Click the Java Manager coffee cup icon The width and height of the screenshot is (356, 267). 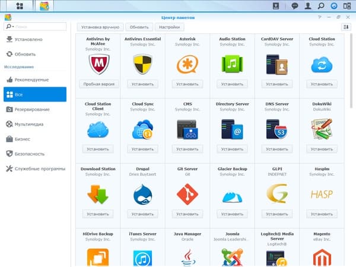coord(188,258)
